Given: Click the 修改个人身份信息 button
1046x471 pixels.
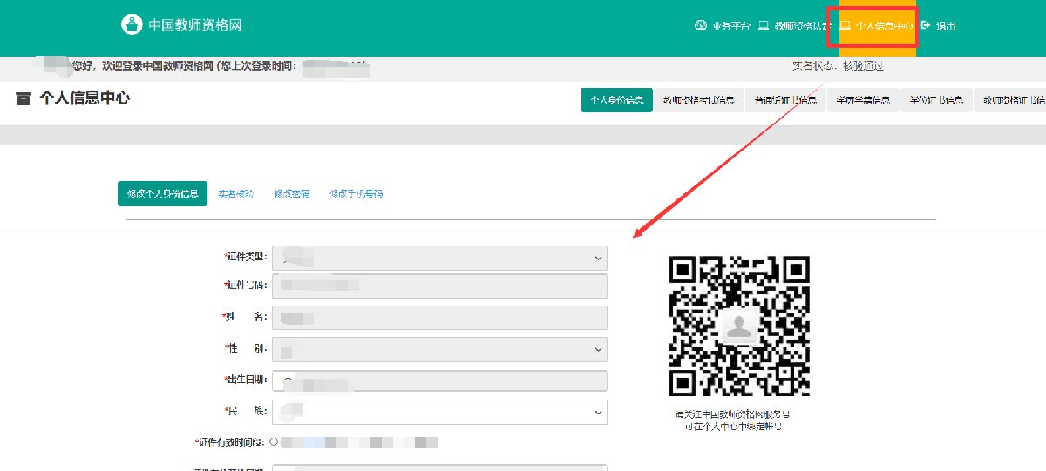Looking at the screenshot, I should 162,193.
